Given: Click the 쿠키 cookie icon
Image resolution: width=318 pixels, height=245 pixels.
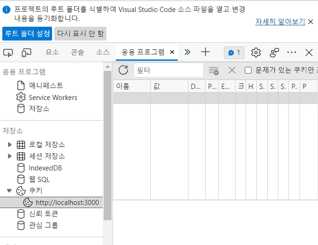Looking at the screenshot, I should click(21, 191).
